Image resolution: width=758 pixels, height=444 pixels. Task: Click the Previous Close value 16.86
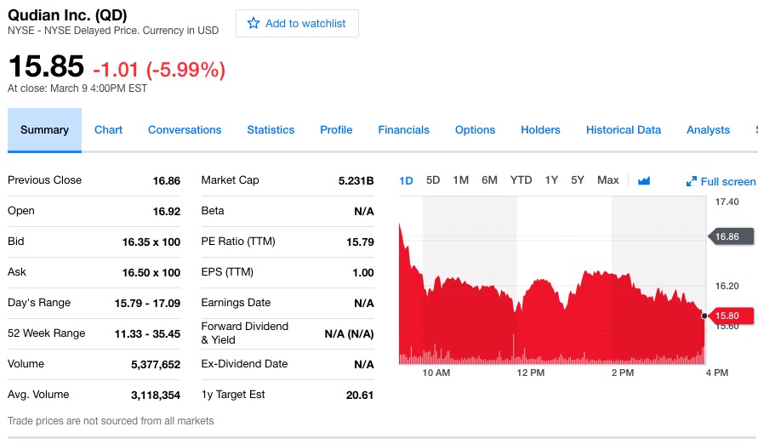point(166,181)
